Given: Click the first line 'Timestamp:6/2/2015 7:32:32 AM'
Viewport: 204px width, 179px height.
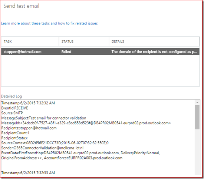Looking at the screenshot, I should [28, 103].
